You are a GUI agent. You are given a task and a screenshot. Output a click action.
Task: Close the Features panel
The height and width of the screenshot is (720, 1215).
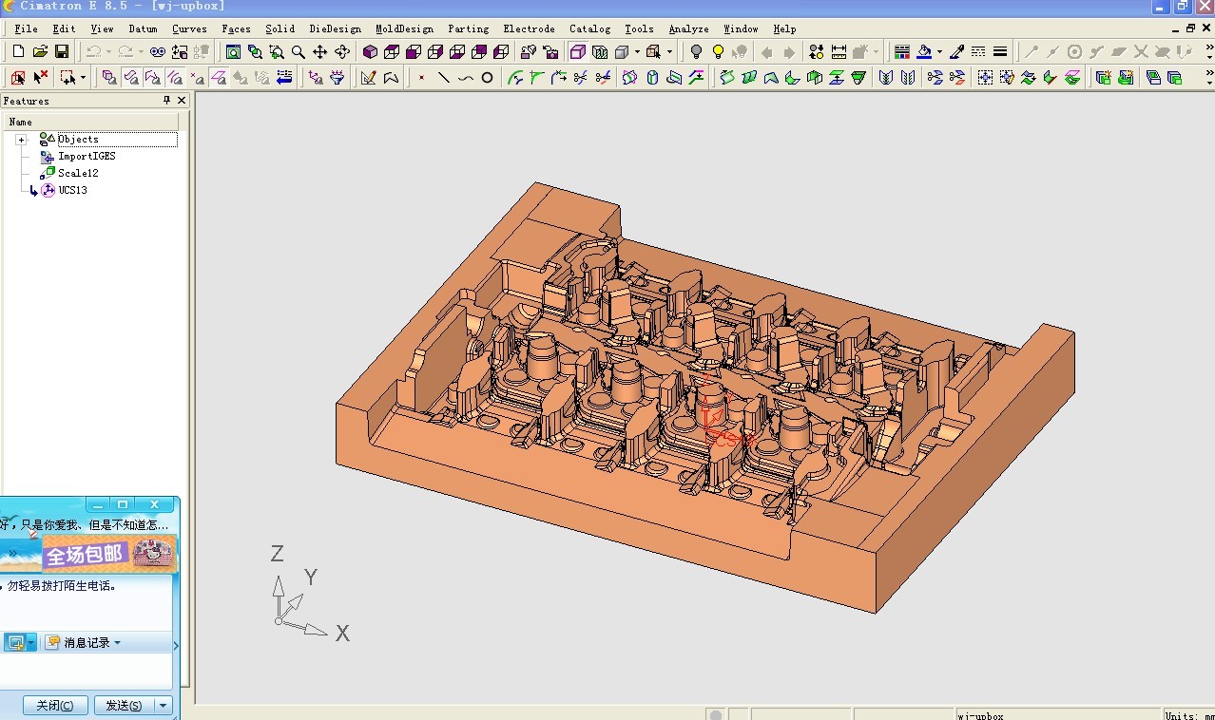[x=181, y=100]
